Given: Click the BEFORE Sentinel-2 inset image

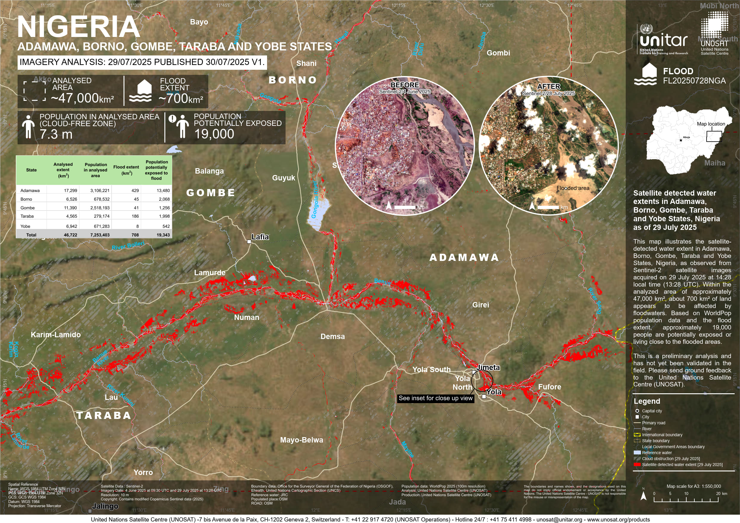Looking at the screenshot, I should tap(405, 146).
